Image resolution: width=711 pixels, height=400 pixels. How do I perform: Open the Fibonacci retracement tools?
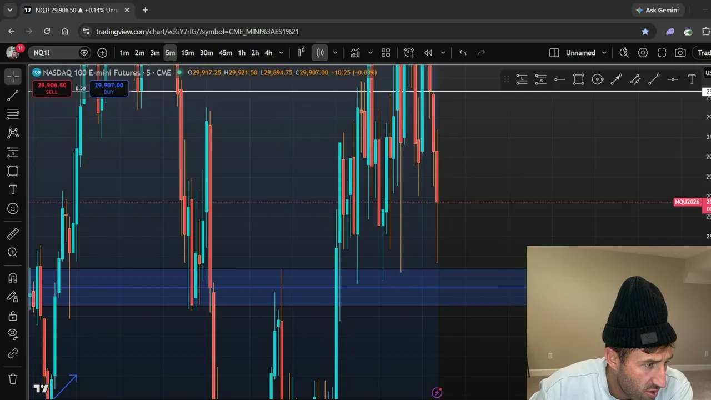pos(13,114)
